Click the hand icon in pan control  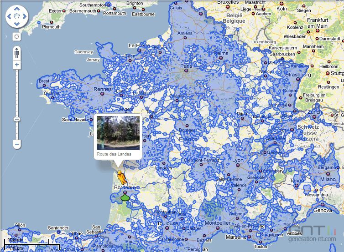pos(17,16)
